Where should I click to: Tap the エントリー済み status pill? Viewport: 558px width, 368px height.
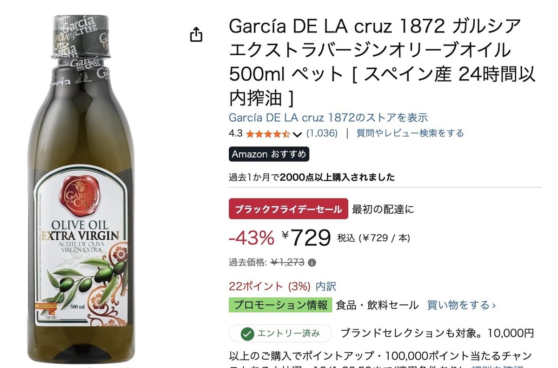[x=280, y=333]
